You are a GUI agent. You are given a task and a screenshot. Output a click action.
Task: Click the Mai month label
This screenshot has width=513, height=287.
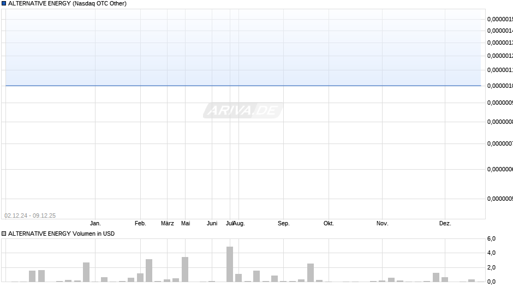(x=186, y=224)
